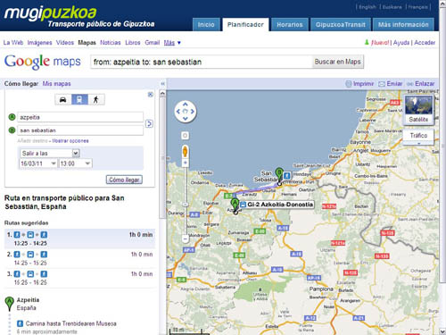Select the car driving mode icon
446x335 pixels.
point(63,99)
